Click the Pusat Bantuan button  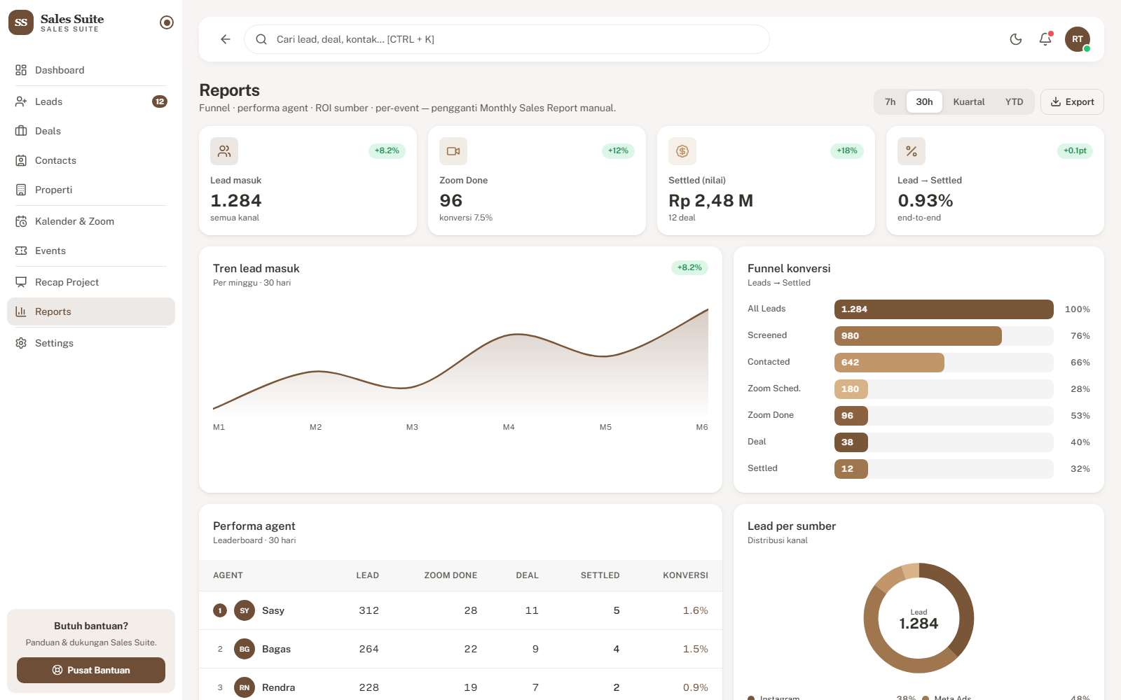[x=91, y=670]
